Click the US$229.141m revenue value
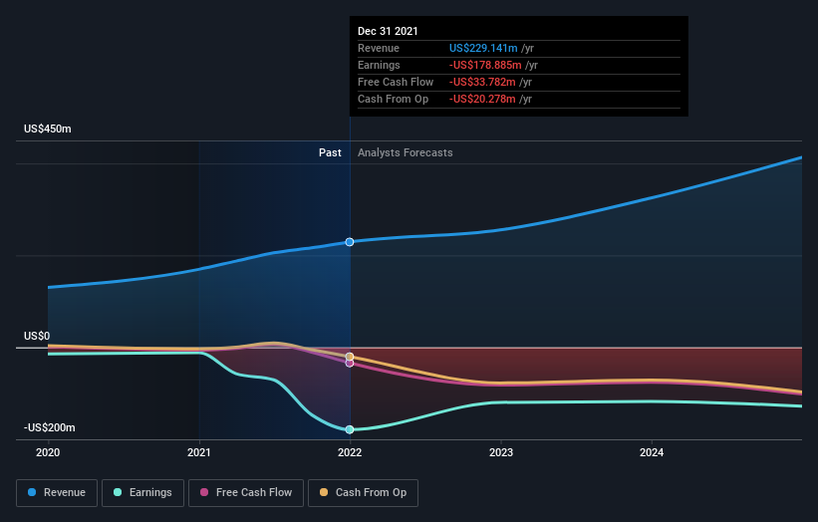818x522 pixels. (483, 48)
